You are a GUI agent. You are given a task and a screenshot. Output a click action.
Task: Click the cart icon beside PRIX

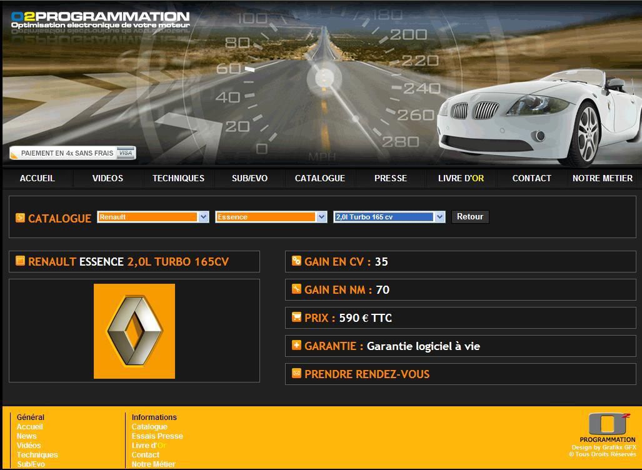pos(296,317)
